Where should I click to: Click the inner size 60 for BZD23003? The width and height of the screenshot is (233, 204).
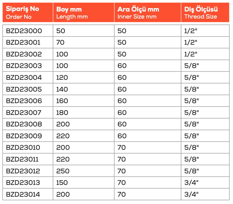pyautogui.click(x=122, y=66)
